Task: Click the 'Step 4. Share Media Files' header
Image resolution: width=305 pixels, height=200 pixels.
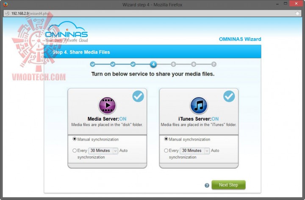Action: tap(81, 52)
